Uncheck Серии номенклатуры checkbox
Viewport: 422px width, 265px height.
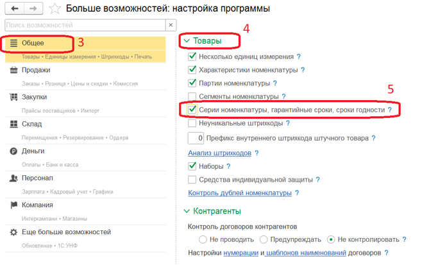click(192, 110)
